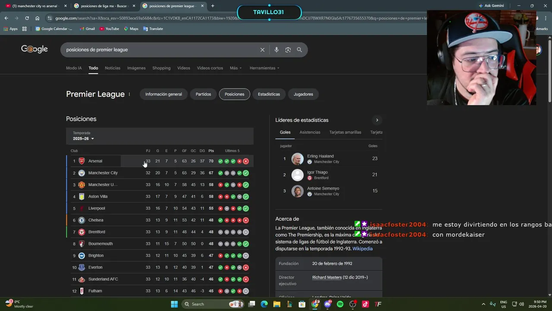Click the magnifying glass search icon
The width and height of the screenshot is (552, 311).
(299, 50)
